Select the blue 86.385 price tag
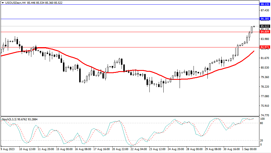271x153 pixels. tap(265, 19)
